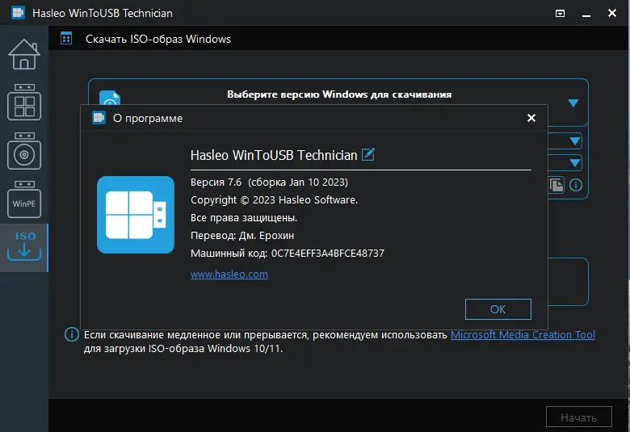Screen dimensions: 630x432
Task: Open the Home page in the sidebar
Action: pyautogui.click(x=23, y=53)
